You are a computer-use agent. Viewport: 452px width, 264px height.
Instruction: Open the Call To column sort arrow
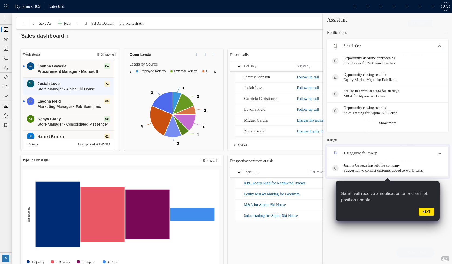pos(256,67)
